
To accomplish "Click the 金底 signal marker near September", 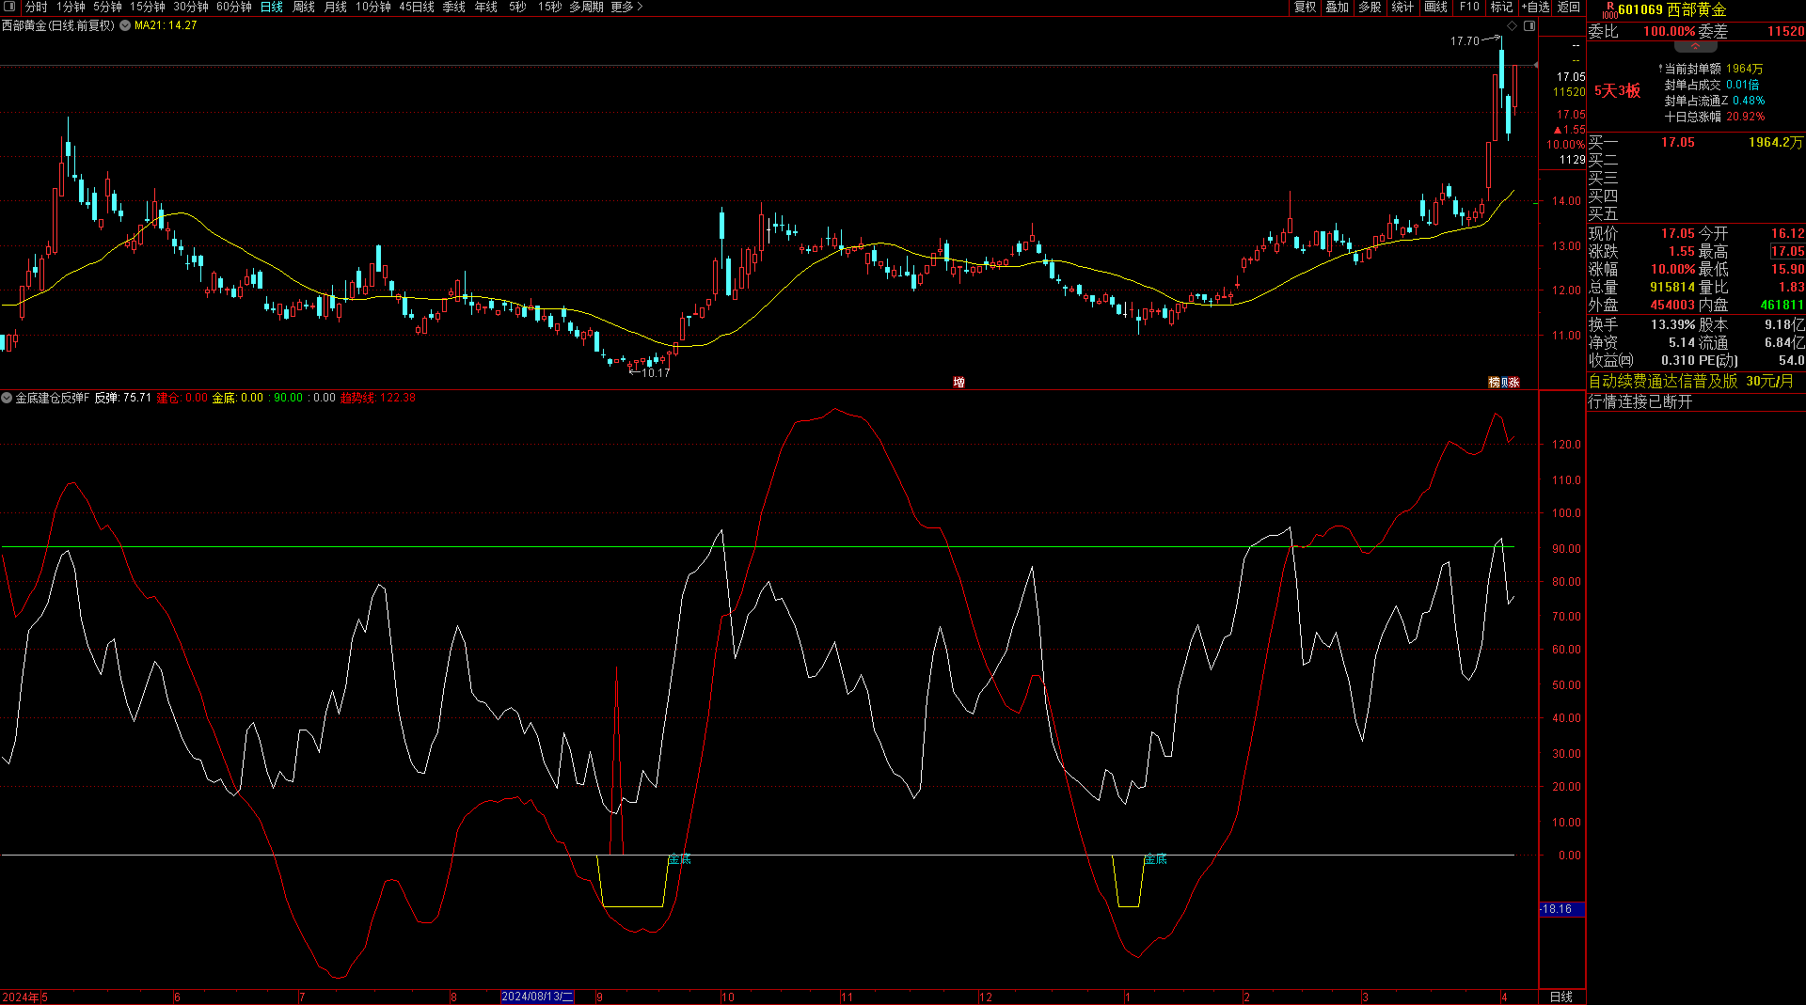I will (x=679, y=859).
